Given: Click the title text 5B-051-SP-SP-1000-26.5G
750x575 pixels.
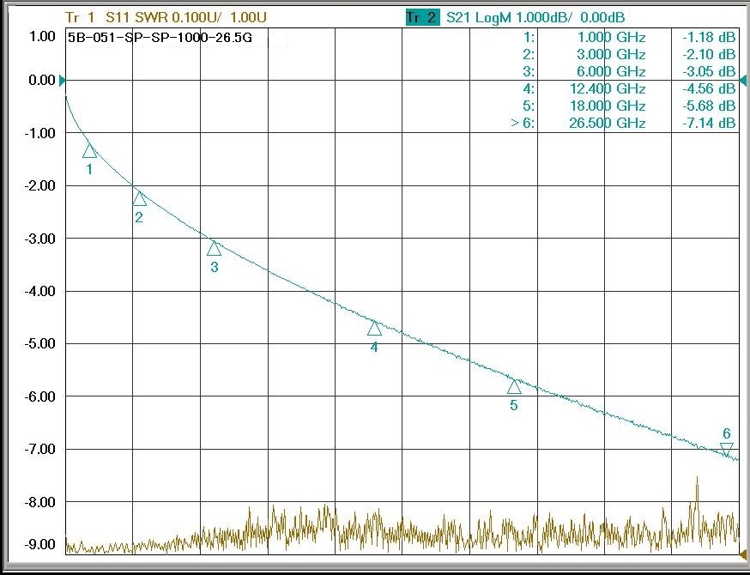Looking at the screenshot, I should (x=160, y=38).
